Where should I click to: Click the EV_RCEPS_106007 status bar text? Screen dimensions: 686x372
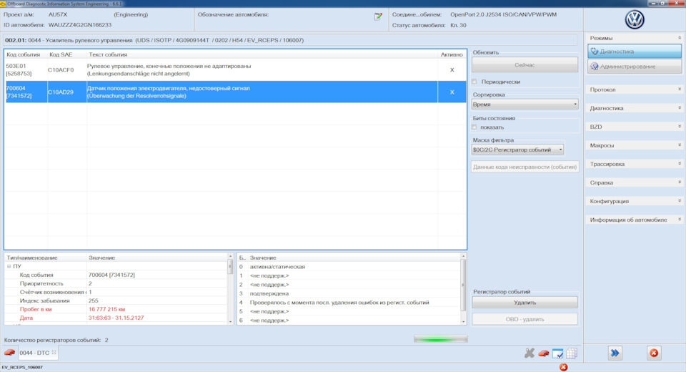tap(22, 367)
